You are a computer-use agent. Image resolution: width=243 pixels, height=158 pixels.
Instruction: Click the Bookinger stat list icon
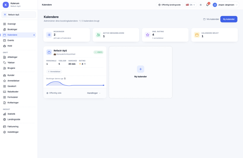(49, 35)
